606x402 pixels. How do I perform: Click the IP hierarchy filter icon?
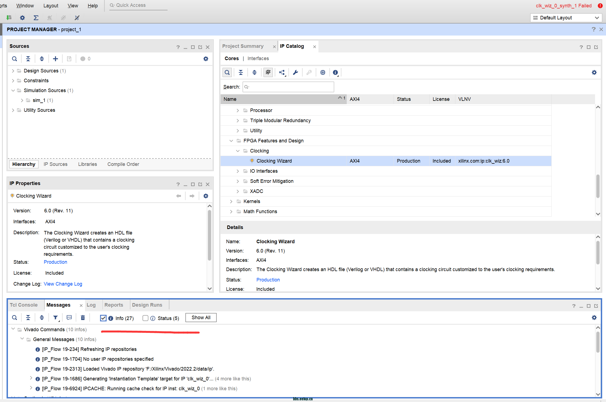pos(282,72)
